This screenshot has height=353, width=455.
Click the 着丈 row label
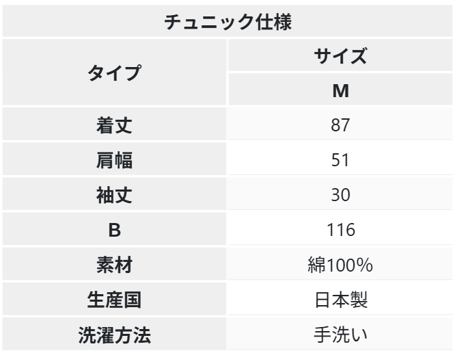tap(115, 126)
